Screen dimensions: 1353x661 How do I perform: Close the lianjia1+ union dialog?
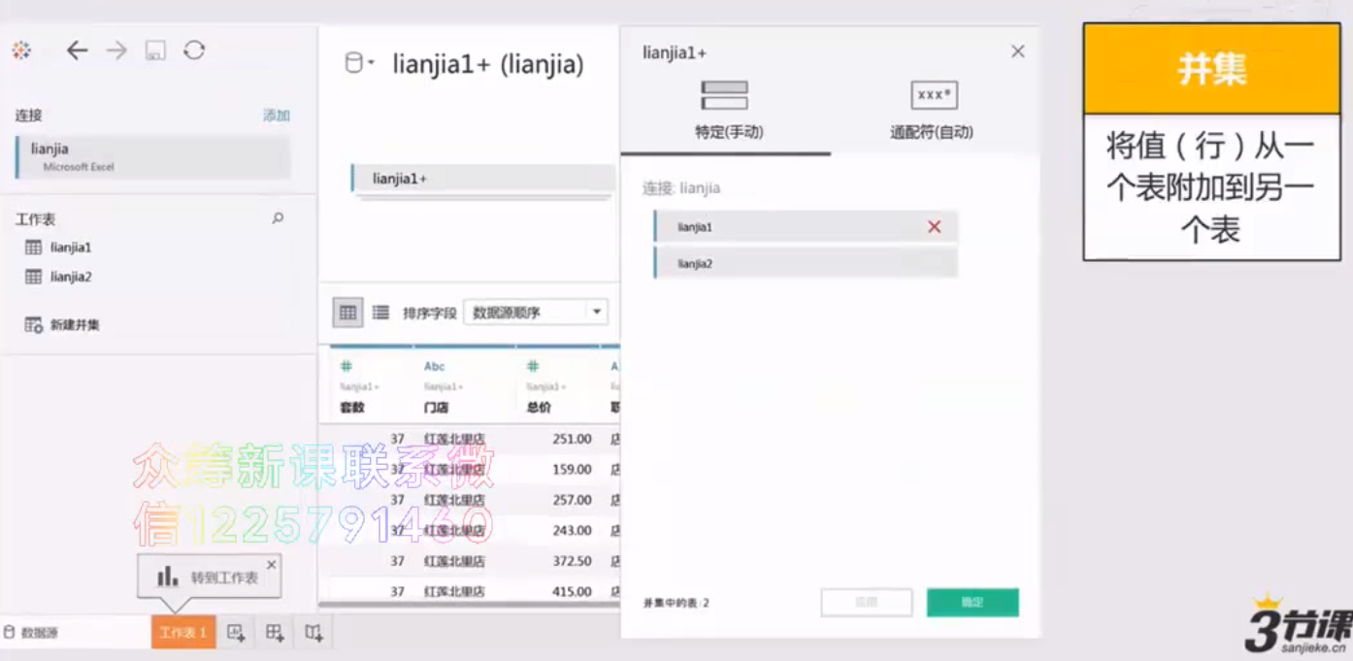point(1018,51)
